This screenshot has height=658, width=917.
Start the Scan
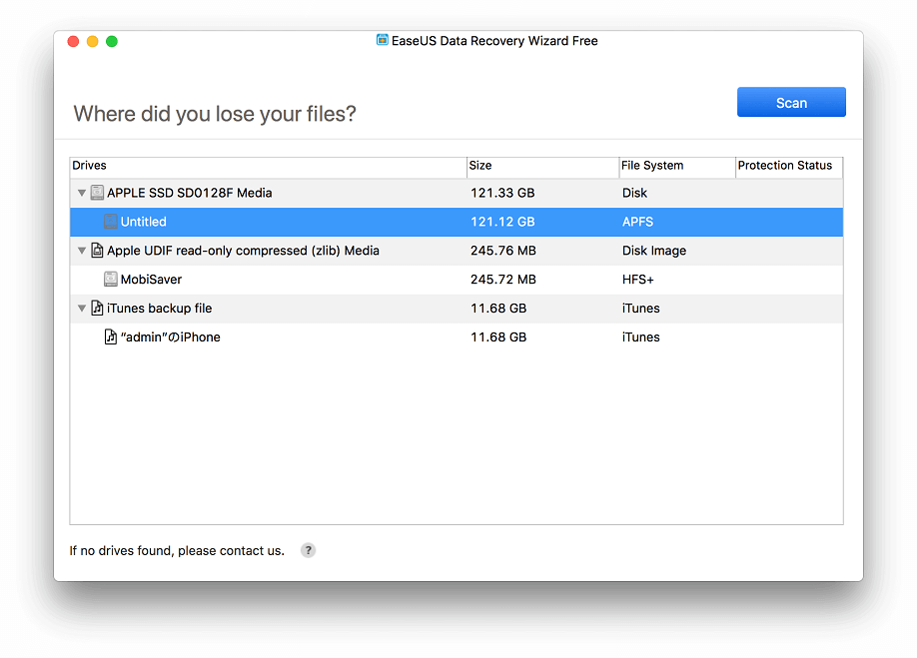pos(791,102)
